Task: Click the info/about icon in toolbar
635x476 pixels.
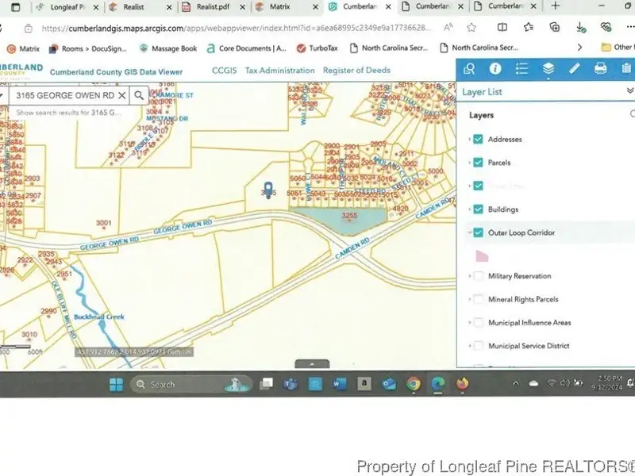Action: pyautogui.click(x=495, y=69)
